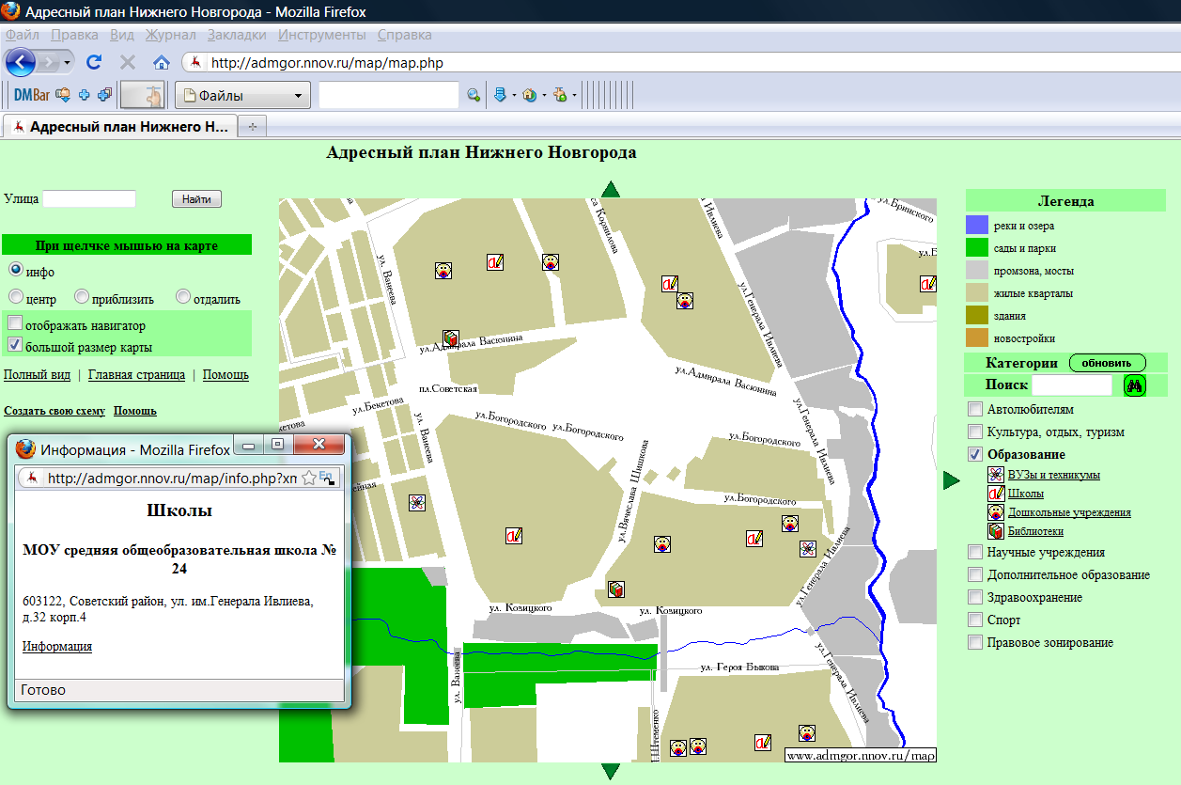Click the обновить categories button
Image resolution: width=1181 pixels, height=785 pixels.
click(1108, 363)
